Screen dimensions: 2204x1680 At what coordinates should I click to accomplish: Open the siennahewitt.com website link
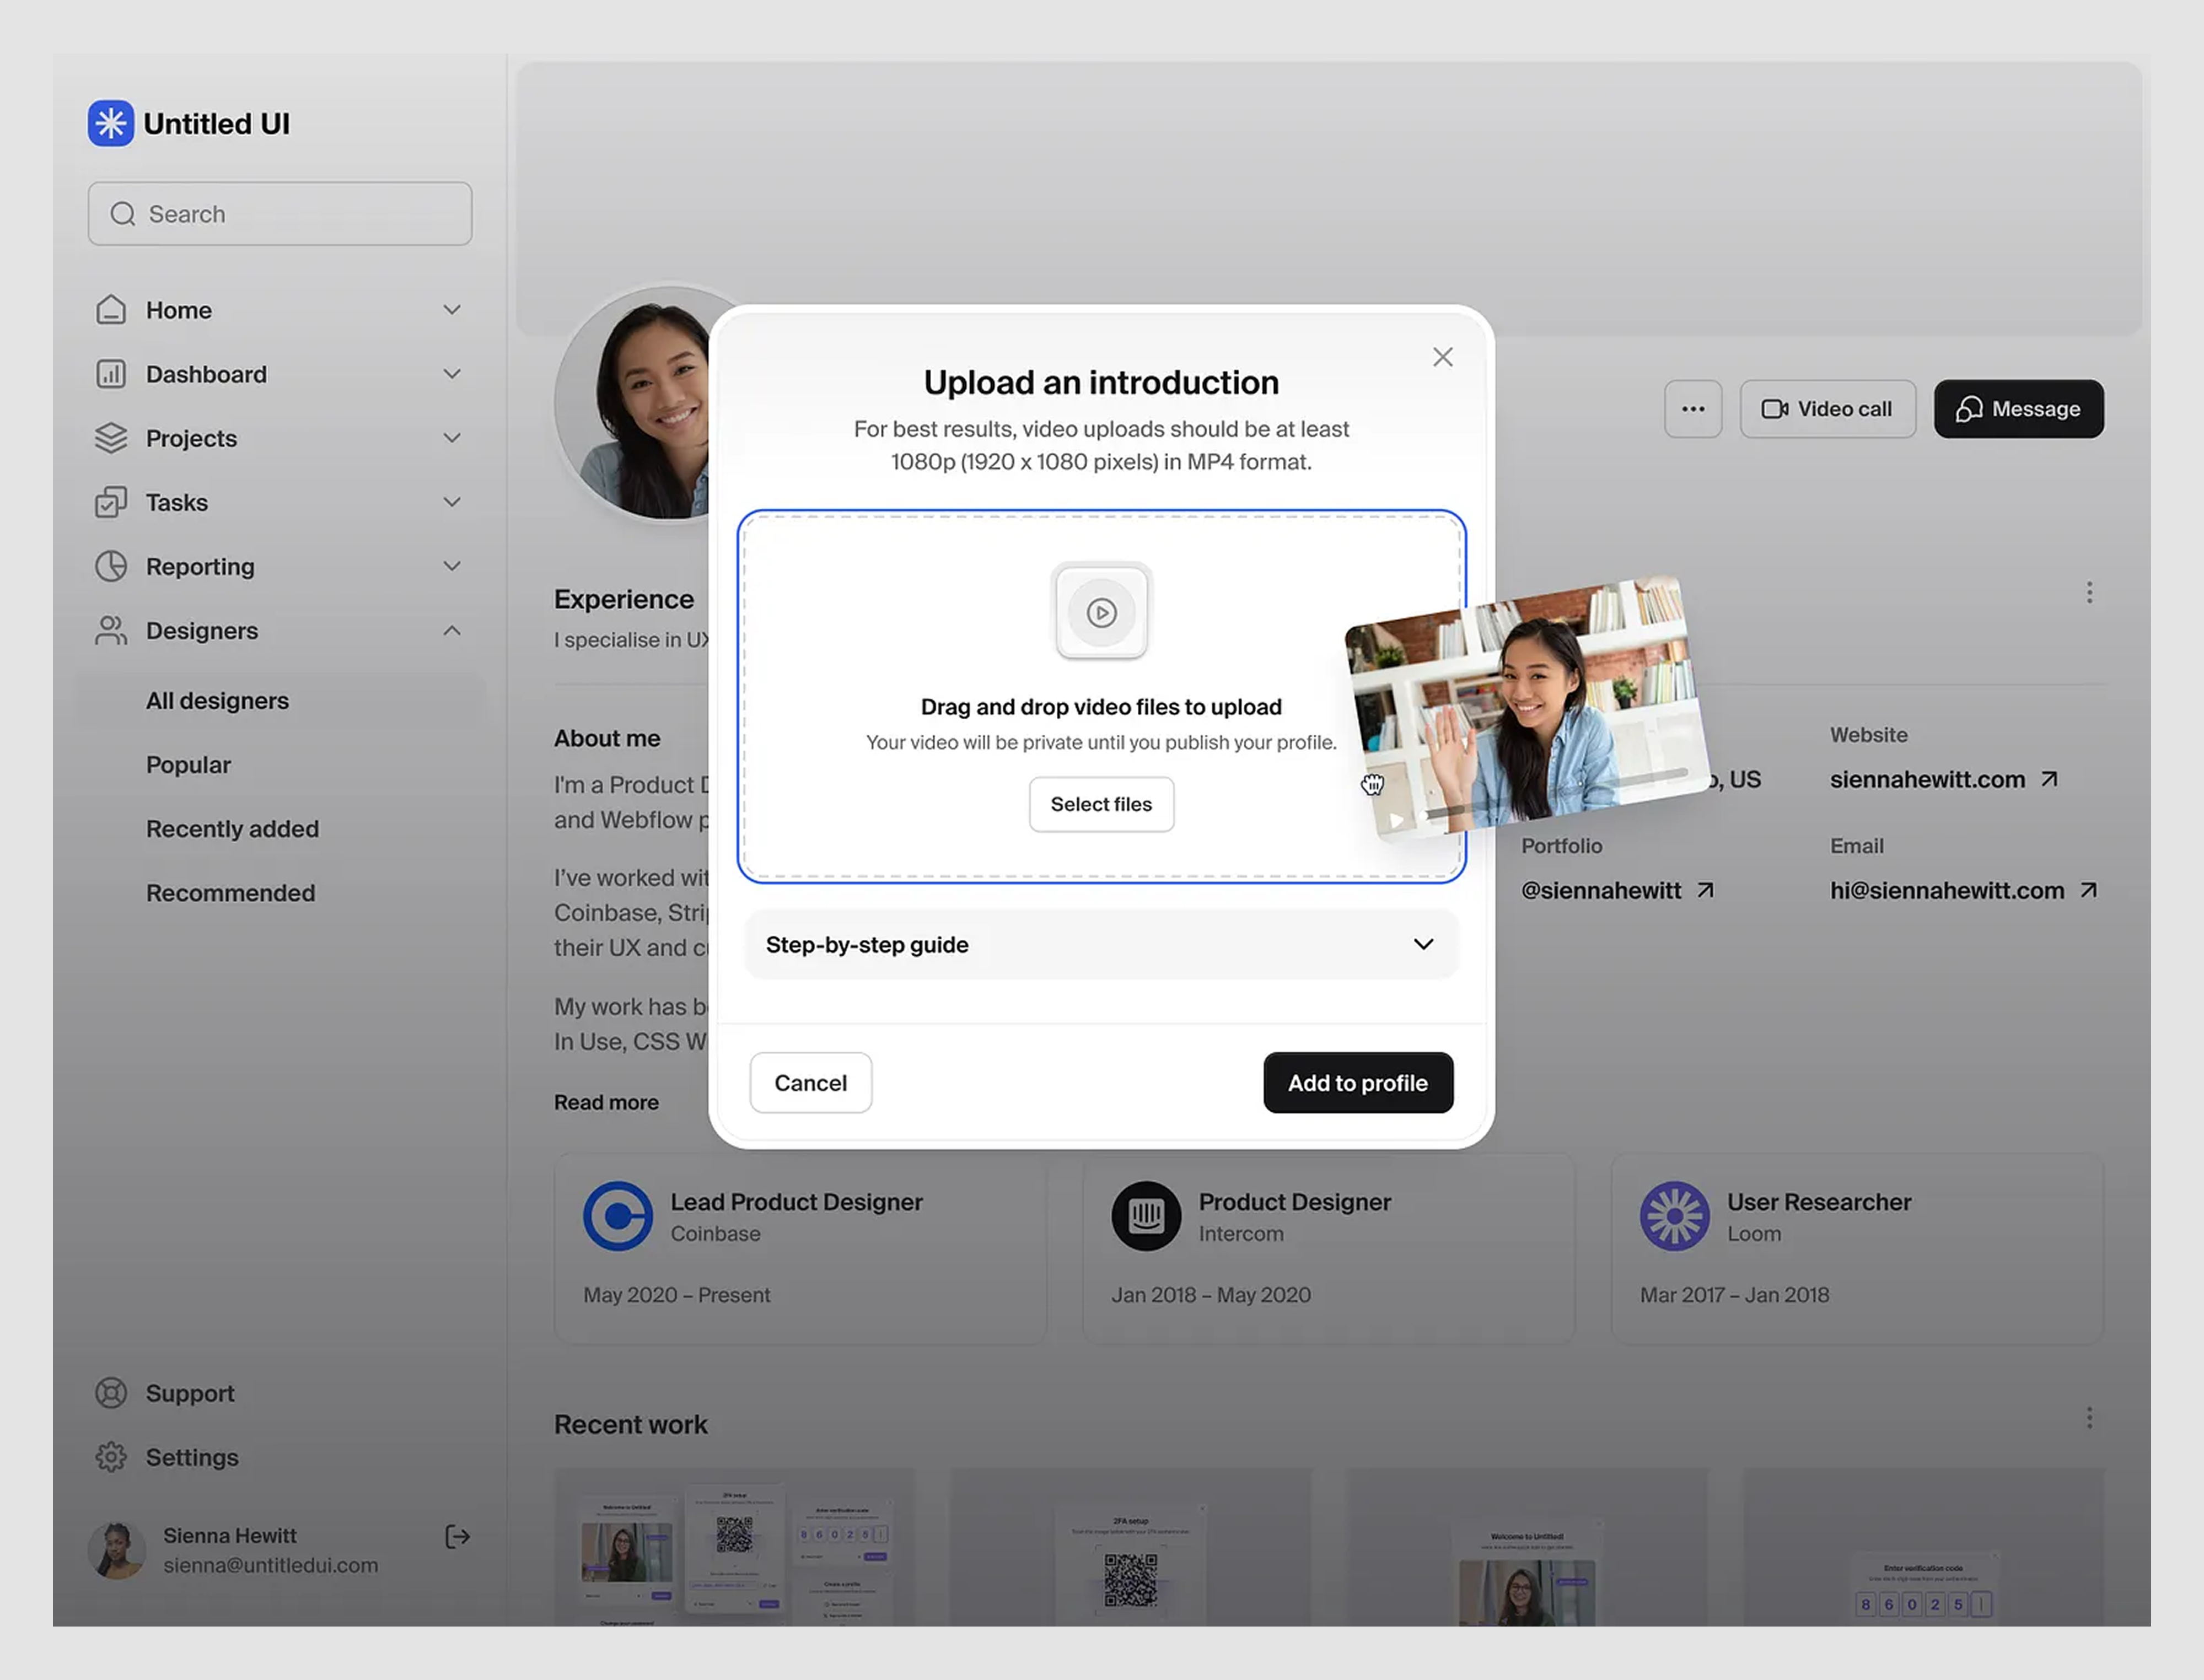pyautogui.click(x=1927, y=779)
